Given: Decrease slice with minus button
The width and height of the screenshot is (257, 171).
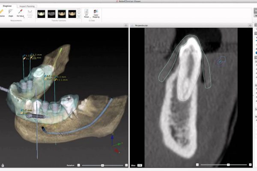Looking at the screenshot, I should tap(197, 165).
